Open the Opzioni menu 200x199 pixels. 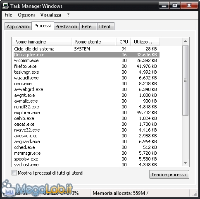tap(26, 15)
